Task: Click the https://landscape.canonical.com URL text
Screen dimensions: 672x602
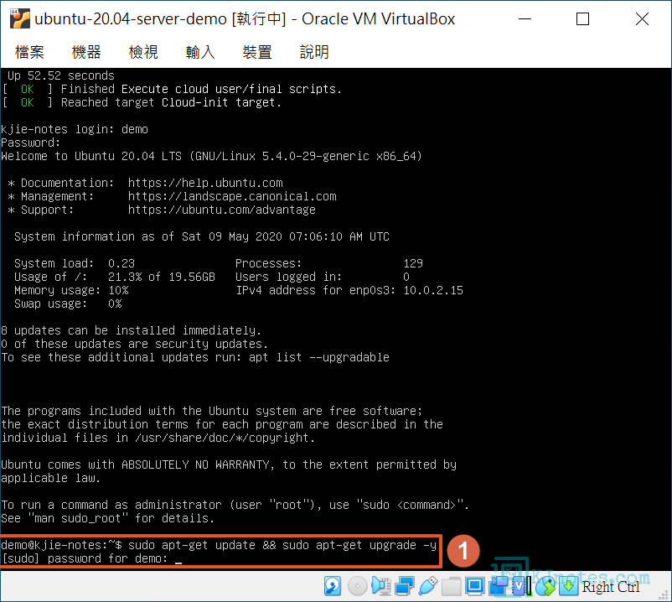Action: [232, 196]
